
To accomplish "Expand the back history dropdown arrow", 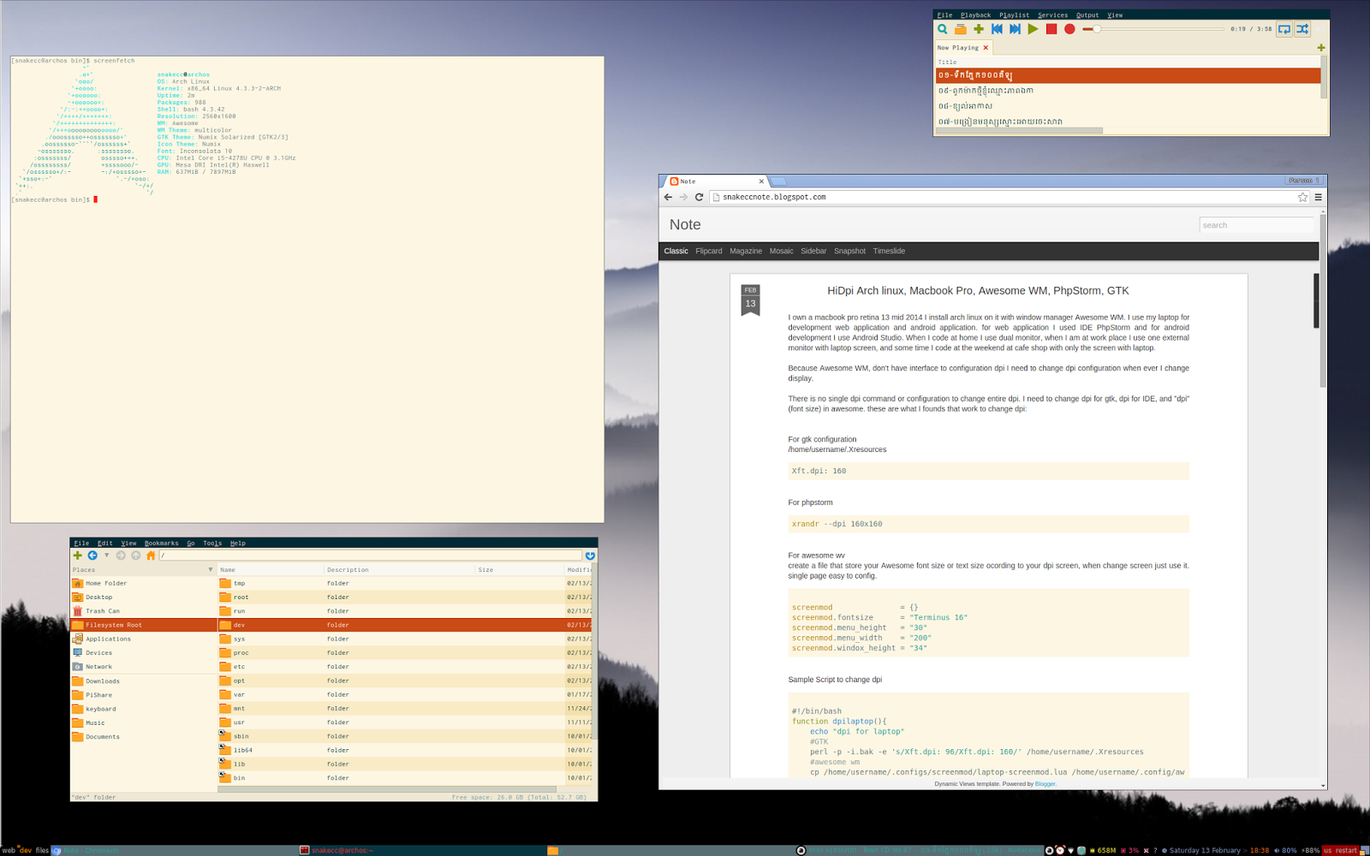I will [106, 556].
